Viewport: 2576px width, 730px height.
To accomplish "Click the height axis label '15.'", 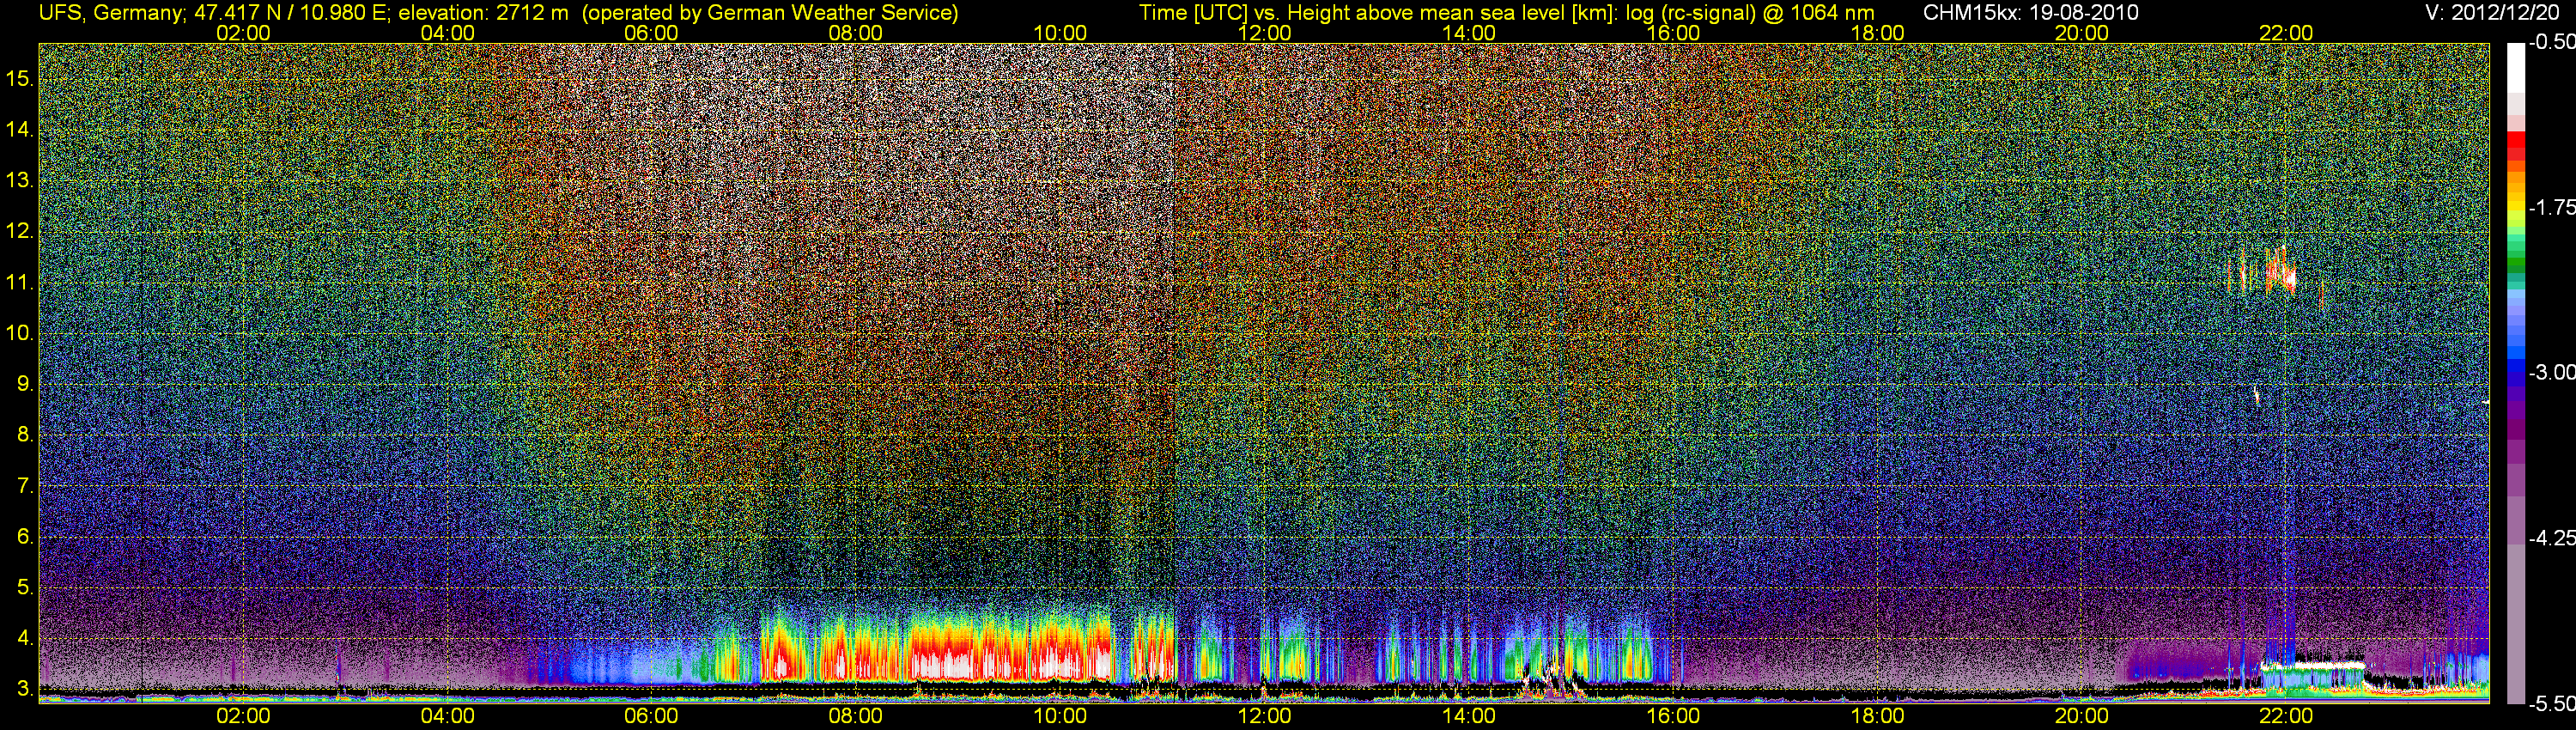I will tap(20, 78).
